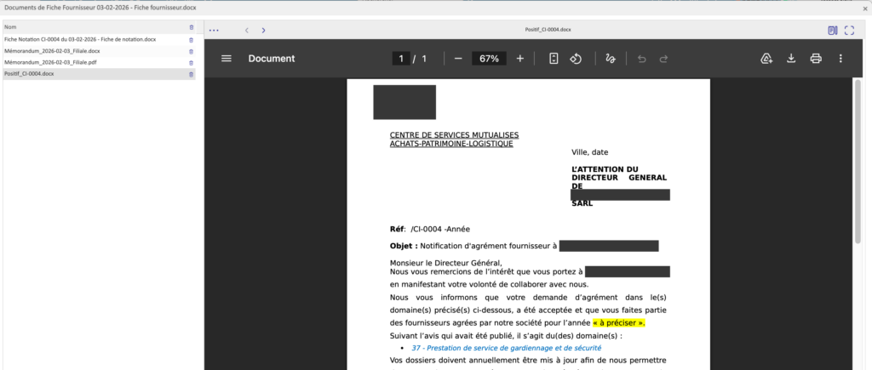Open the PDF viewer sidebar menu
The height and width of the screenshot is (370, 872).
[227, 59]
